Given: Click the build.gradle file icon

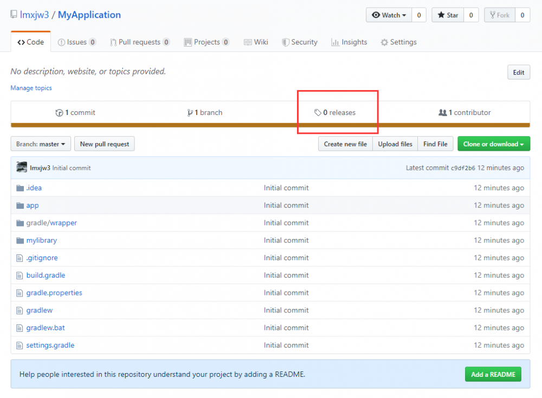Looking at the screenshot, I should pos(20,275).
